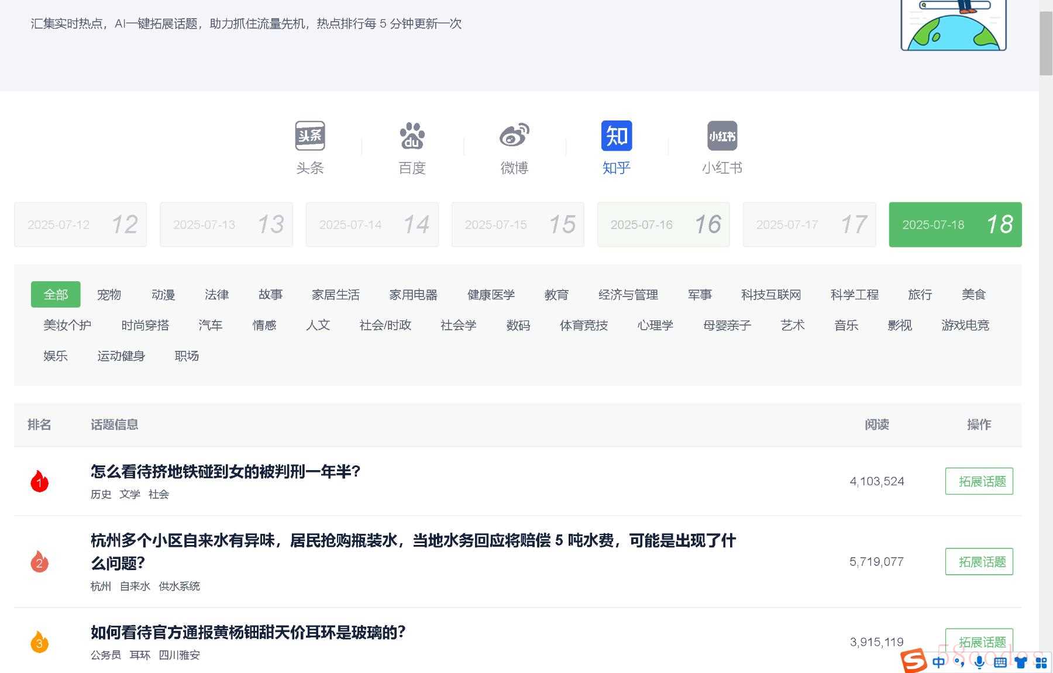Click the read count 5,719,077
This screenshot has width=1053, height=673.
point(876,561)
